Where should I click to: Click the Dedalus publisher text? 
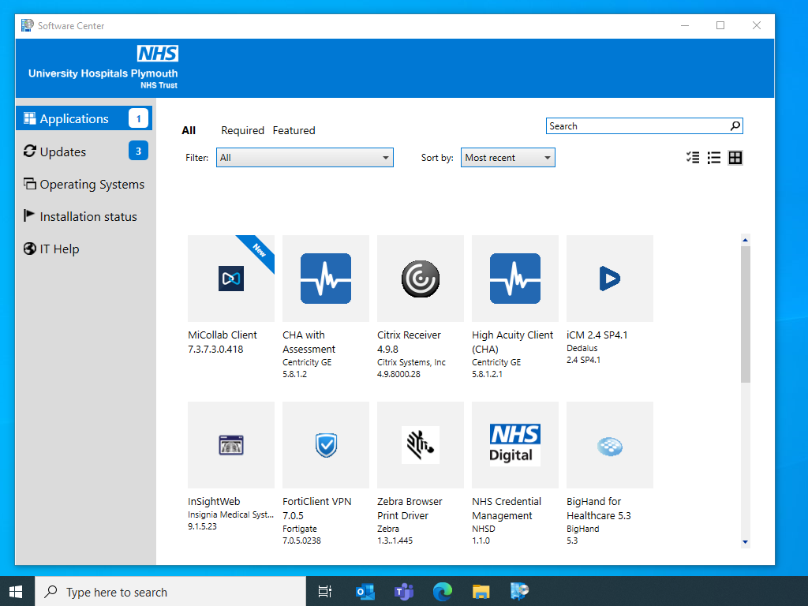582,348
